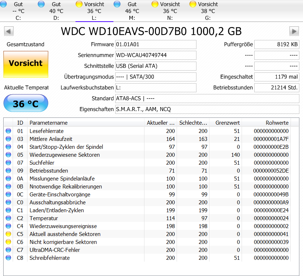
Task: Click yellow warning icon of Aktuell ausstehende Sektoren
Action: (8, 234)
